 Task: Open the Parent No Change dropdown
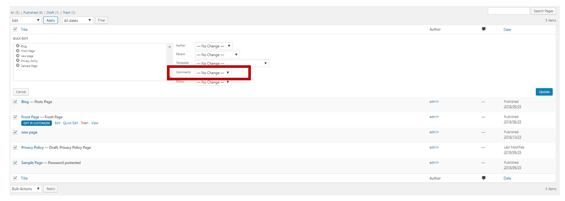point(217,55)
